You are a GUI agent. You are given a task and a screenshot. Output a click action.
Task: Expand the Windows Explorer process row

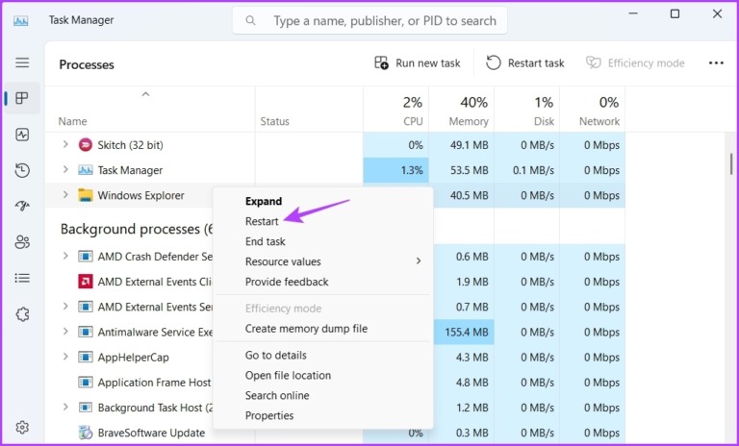tap(65, 195)
